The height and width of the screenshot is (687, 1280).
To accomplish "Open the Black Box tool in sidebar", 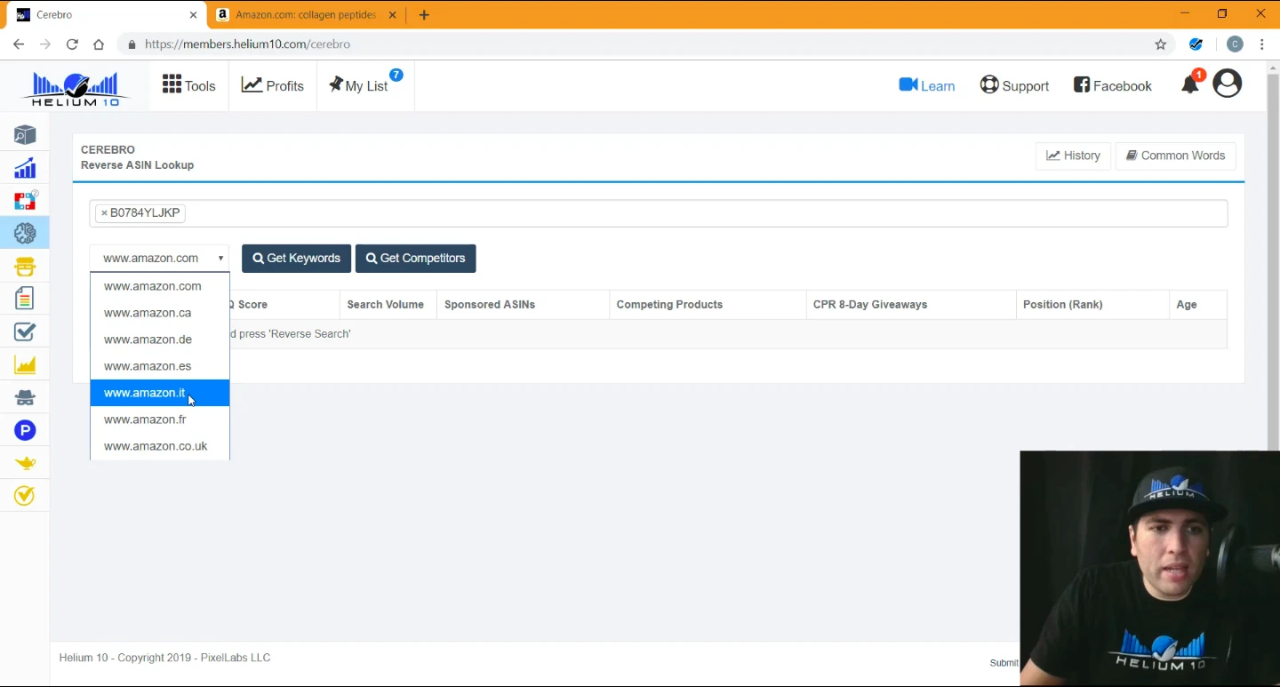I will [x=24, y=134].
